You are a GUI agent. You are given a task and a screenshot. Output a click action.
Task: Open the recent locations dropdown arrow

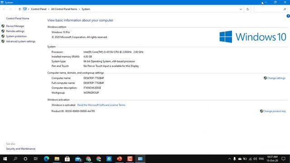15,9
